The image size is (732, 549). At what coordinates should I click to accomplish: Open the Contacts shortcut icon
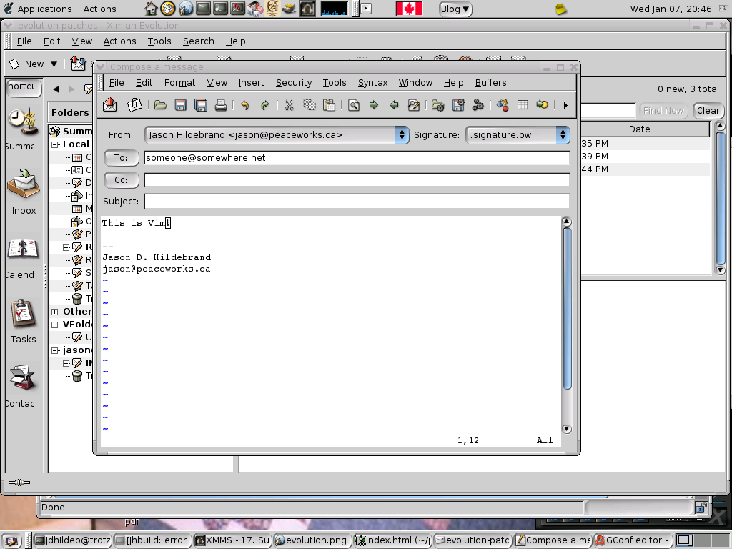pos(22,377)
